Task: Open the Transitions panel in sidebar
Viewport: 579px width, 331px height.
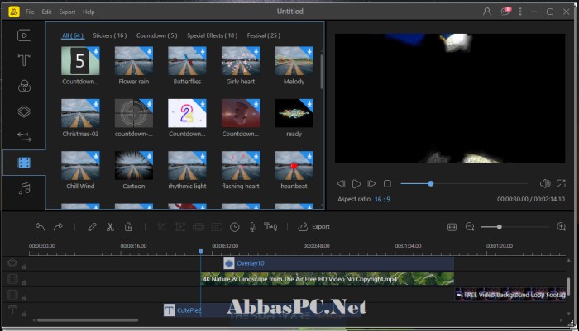Action: coord(24,137)
